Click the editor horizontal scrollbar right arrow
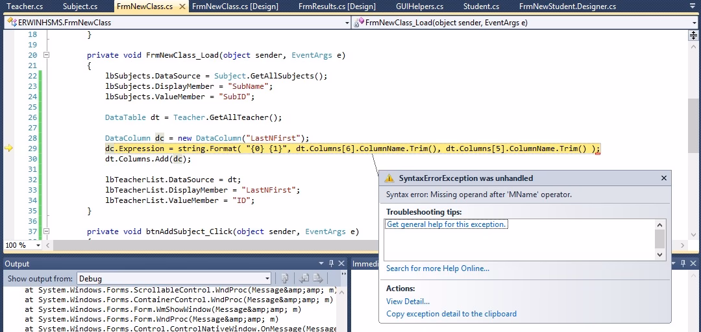701x332 pixels. (x=683, y=245)
